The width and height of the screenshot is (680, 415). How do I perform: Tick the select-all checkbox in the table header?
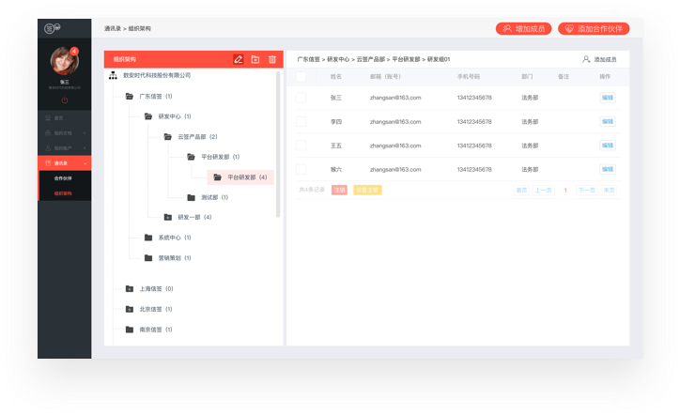click(x=301, y=76)
